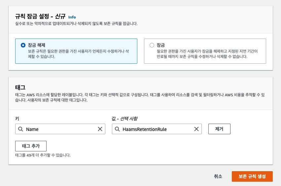The height and width of the screenshot is (186, 281).
Task: Open the Info link beside 규칙 잠금 설정
Action: pyautogui.click(x=72, y=17)
